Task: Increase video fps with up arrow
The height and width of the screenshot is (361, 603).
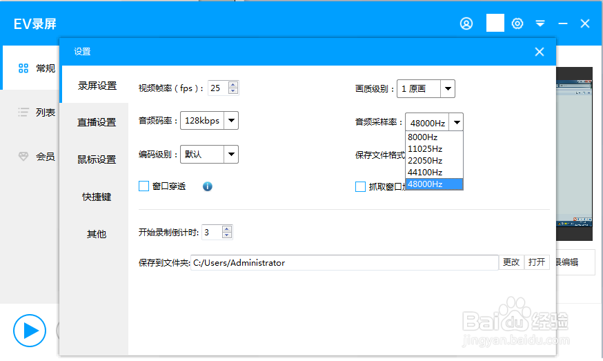Action: (x=233, y=85)
